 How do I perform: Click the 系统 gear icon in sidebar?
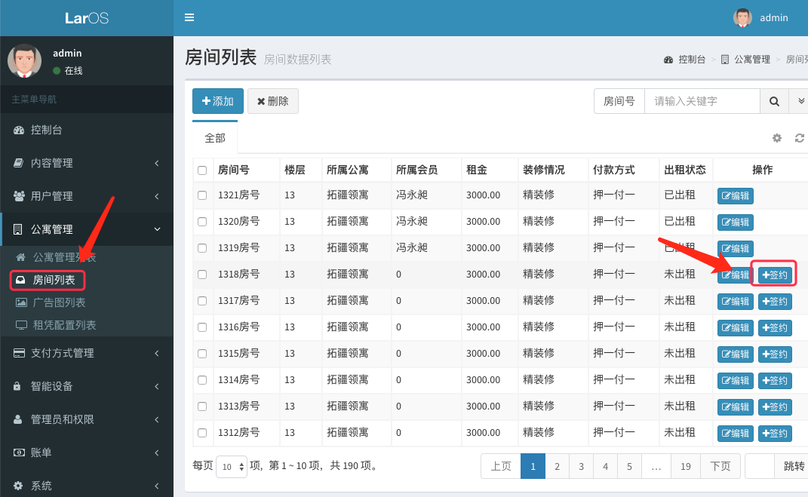(18, 486)
